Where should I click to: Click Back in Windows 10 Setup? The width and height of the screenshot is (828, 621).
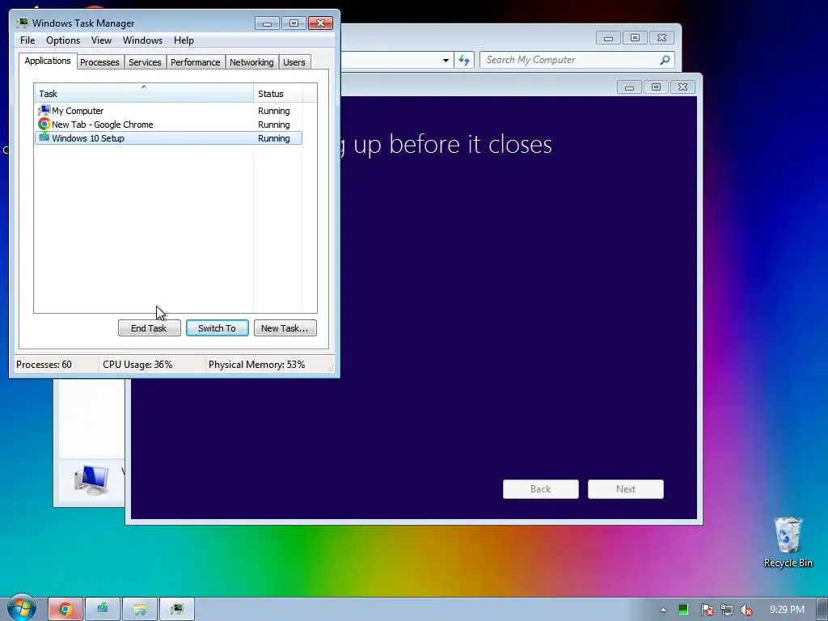(541, 489)
